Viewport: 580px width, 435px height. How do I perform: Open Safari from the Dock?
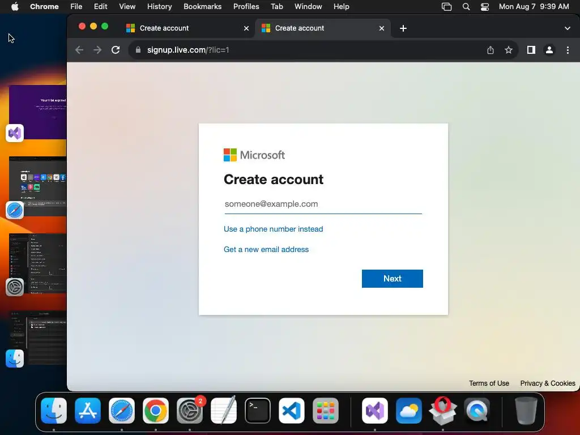122,411
